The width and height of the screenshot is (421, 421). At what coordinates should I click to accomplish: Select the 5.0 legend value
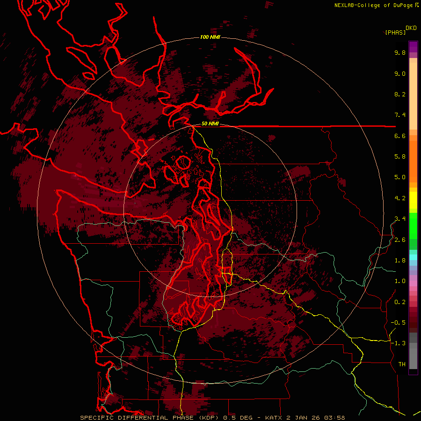pyautogui.click(x=400, y=177)
